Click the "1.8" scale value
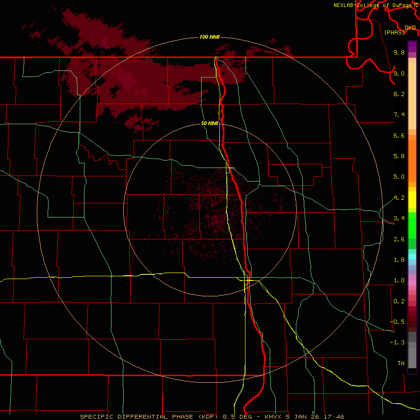The image size is (420, 420). click(399, 259)
